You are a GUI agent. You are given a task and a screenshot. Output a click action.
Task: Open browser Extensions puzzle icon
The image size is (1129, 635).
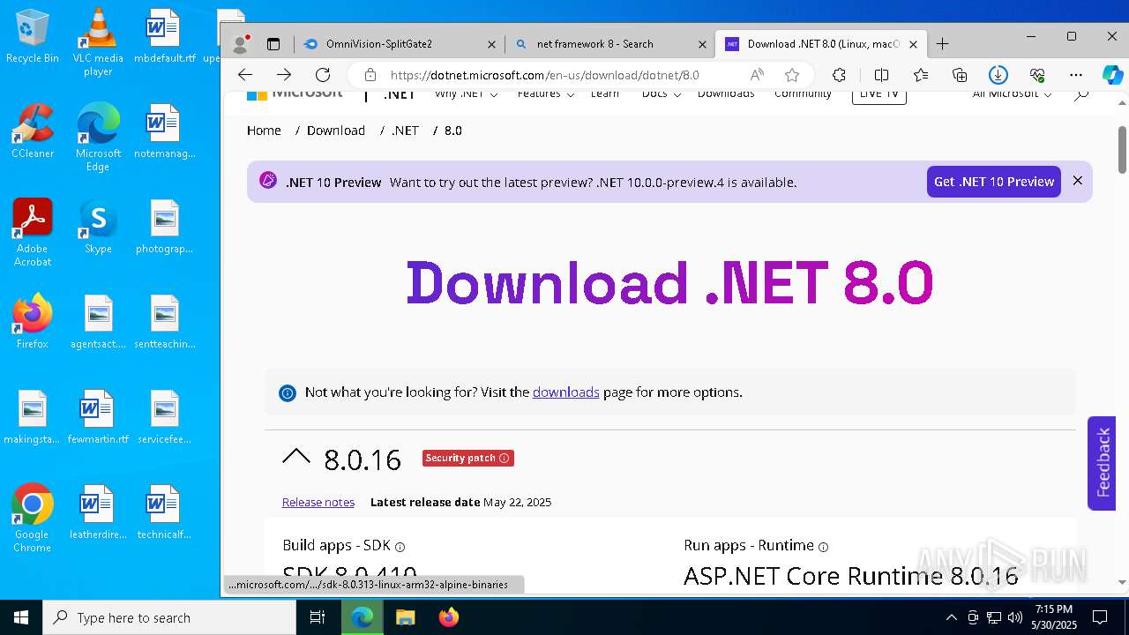coord(839,75)
